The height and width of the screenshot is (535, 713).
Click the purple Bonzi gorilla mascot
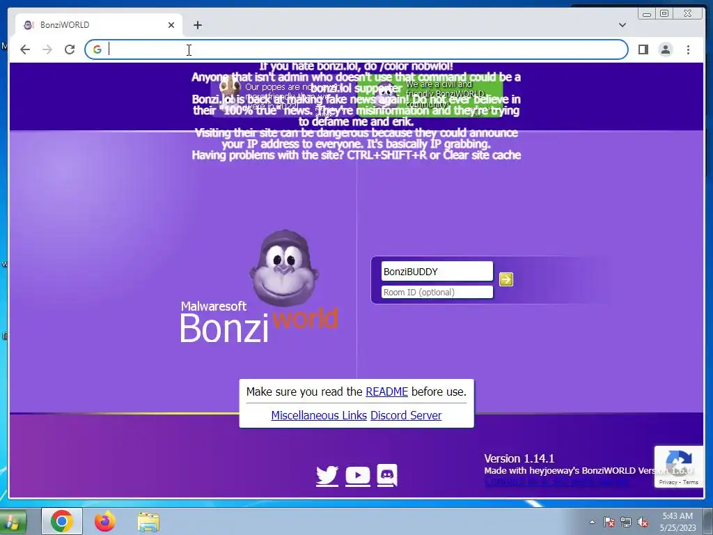click(284, 267)
